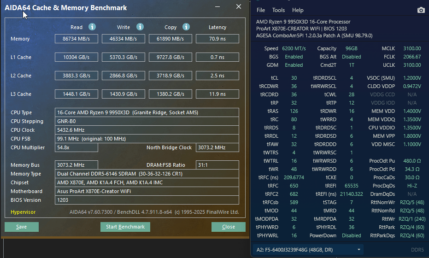Click the CPU Stepping value GNR-B0
The image size is (429, 258).
coord(147,121)
